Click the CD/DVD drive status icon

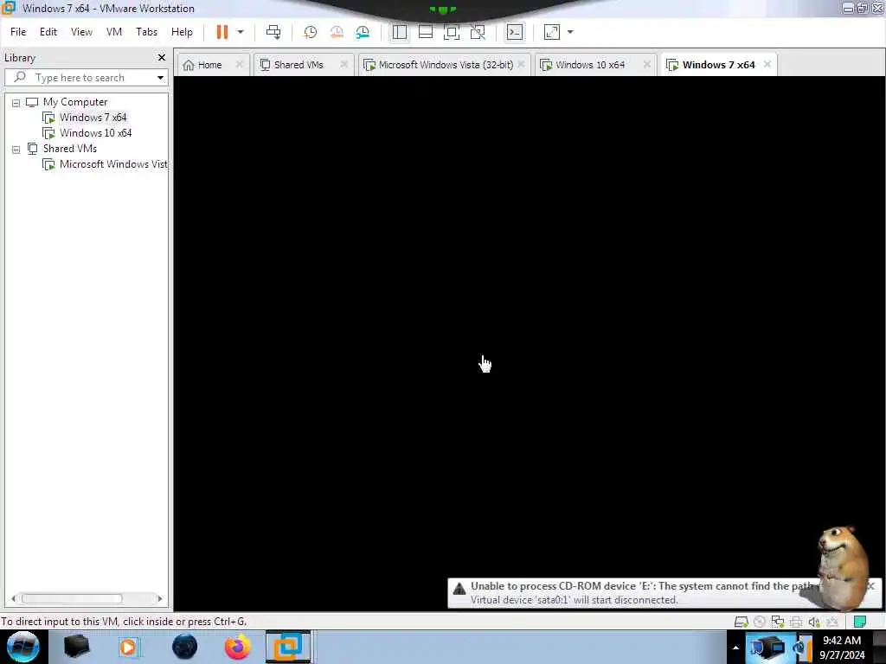760,622
